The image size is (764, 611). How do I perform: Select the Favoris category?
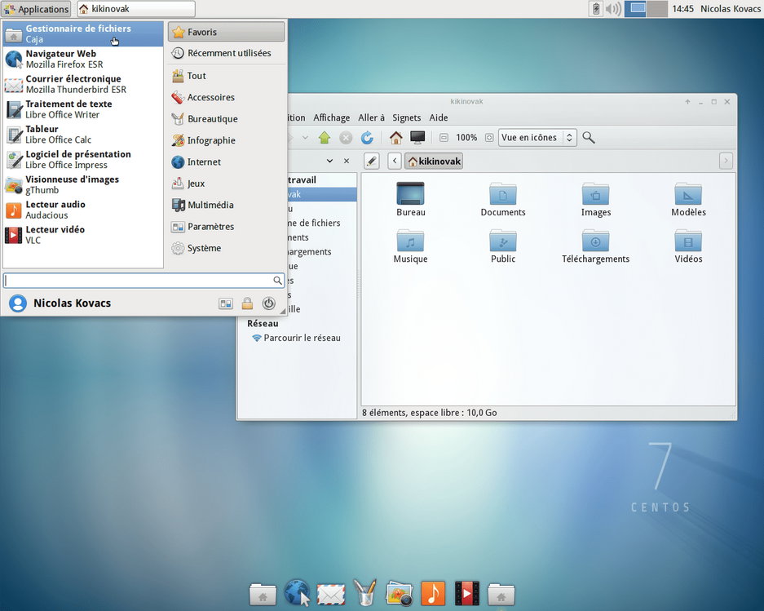click(227, 32)
